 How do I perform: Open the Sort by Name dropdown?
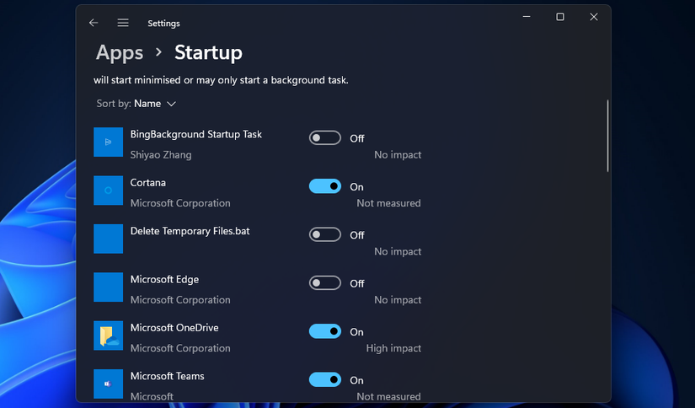(x=147, y=104)
